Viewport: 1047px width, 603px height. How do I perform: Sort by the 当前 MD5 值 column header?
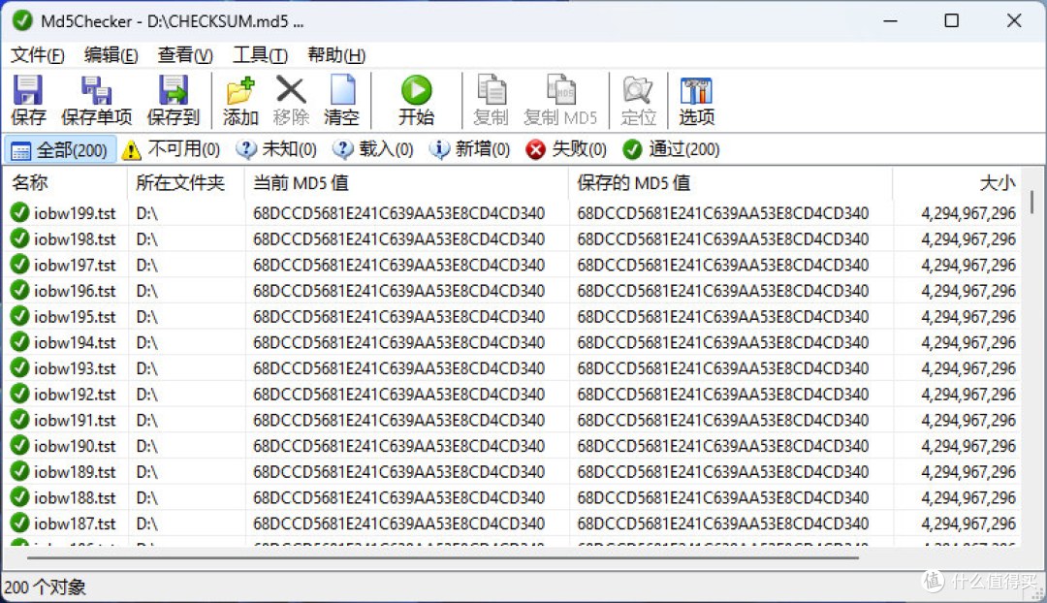pos(406,182)
